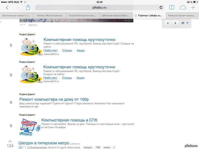Open the bookmarks book icon
Image resolution: width=199 pixels, height=149 pixels.
[172, 8]
